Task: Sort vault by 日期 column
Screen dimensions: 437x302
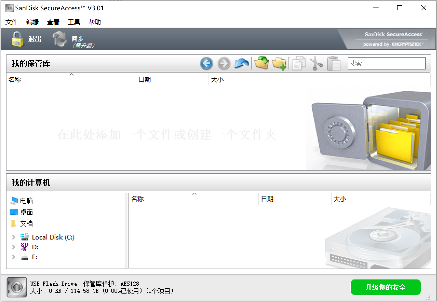Action: click(x=172, y=79)
